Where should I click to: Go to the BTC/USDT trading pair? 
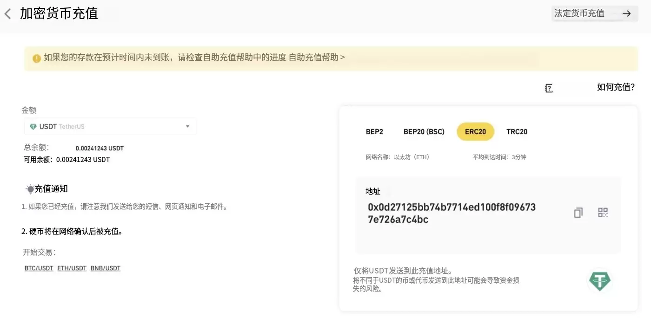[39, 268]
